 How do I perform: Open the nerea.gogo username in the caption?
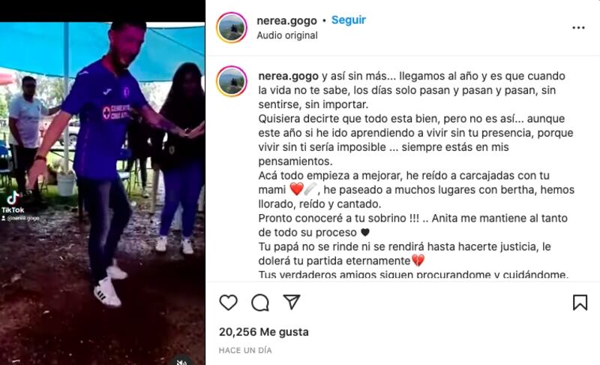[289, 76]
